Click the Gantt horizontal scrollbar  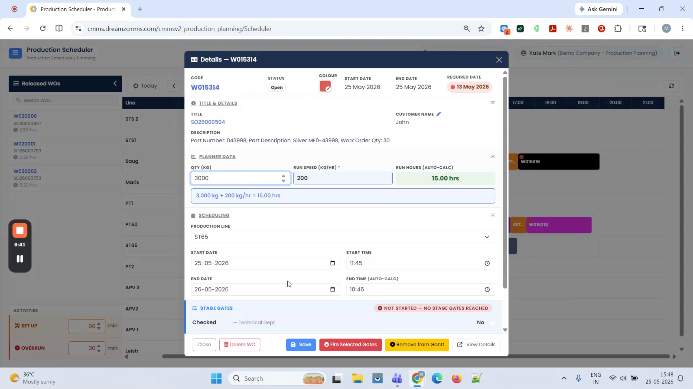coord(416,356)
